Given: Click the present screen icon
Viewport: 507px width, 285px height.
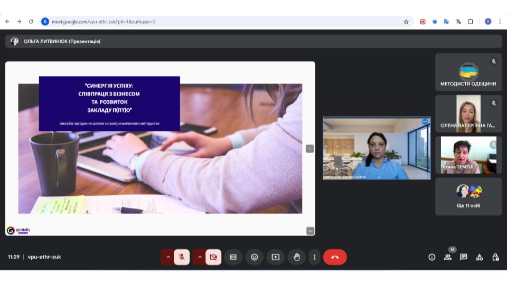Looking at the screenshot, I should pos(275,257).
